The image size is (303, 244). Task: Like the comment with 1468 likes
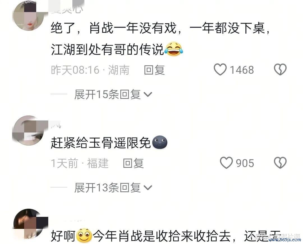click(x=220, y=69)
